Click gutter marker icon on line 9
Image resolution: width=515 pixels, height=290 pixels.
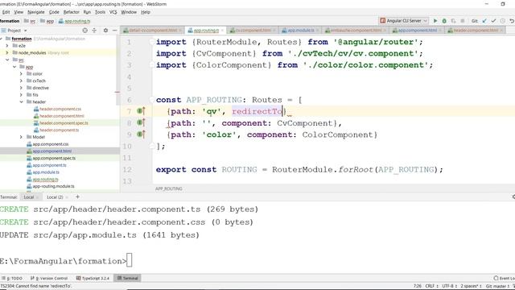click(x=141, y=135)
